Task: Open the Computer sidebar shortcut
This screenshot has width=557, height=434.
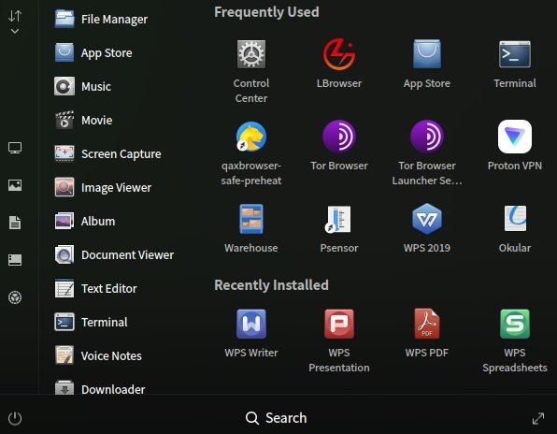Action: (15, 148)
